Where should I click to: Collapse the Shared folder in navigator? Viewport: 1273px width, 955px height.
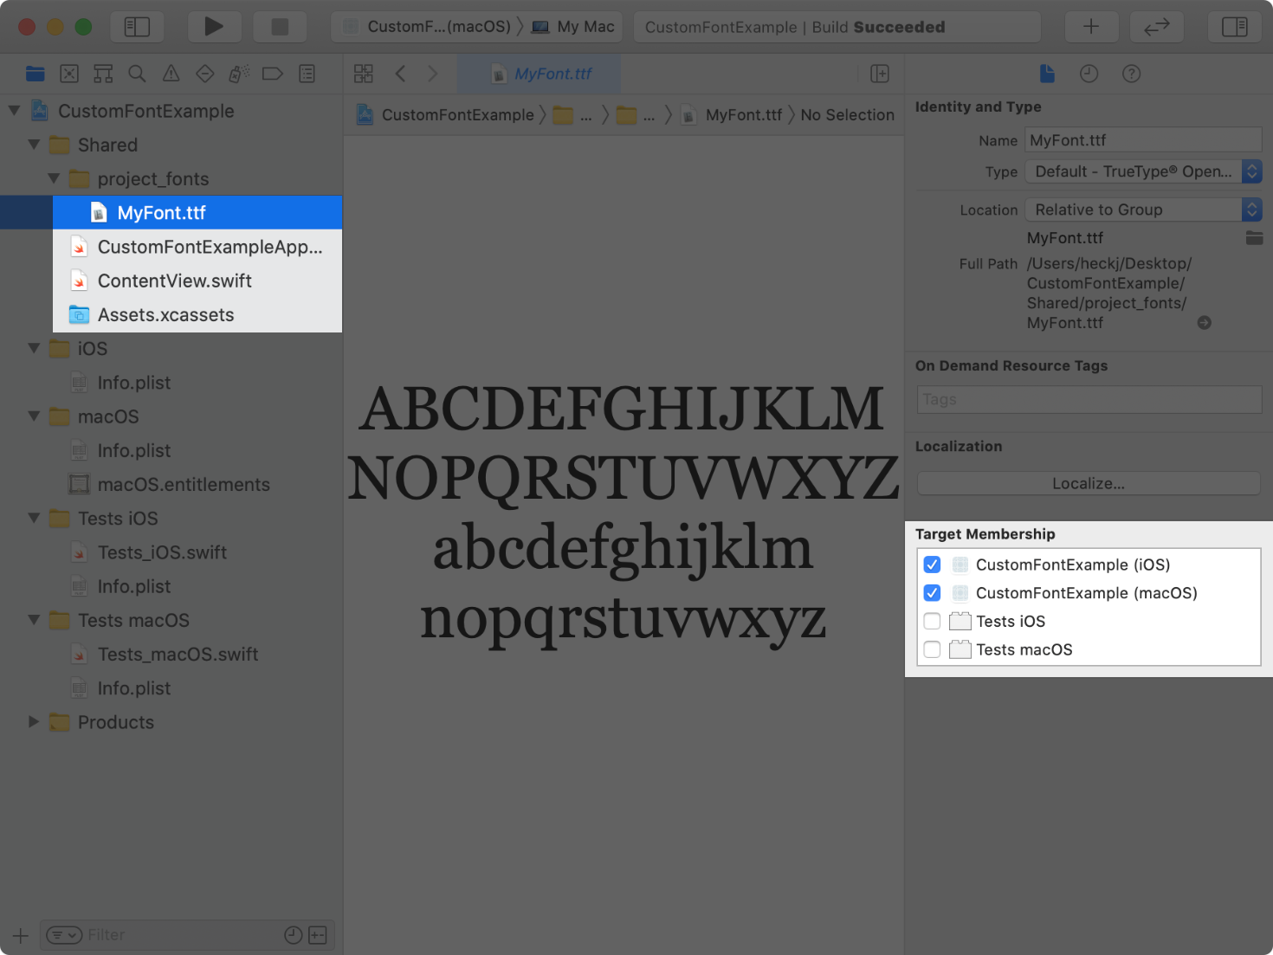coord(34,145)
